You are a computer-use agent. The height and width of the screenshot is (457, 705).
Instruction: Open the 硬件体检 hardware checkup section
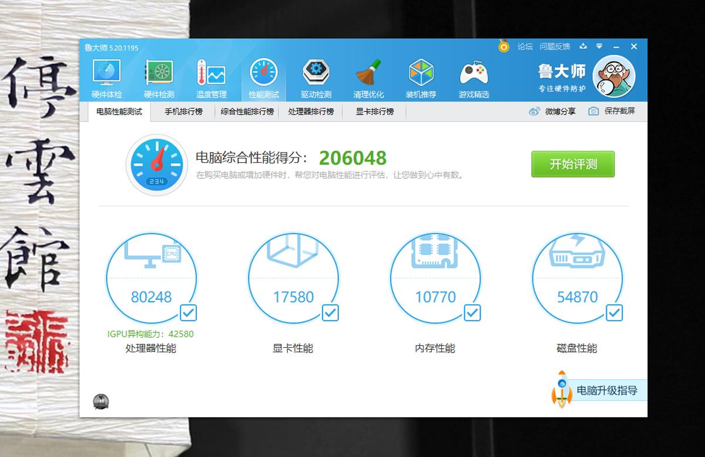coord(106,79)
